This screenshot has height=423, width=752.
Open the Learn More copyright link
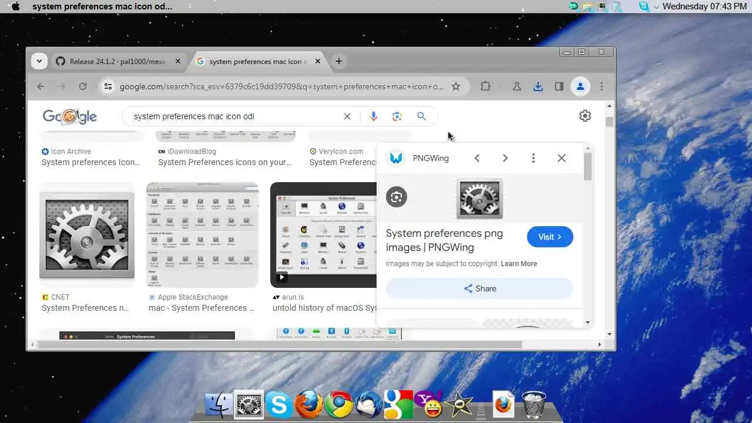coord(519,264)
